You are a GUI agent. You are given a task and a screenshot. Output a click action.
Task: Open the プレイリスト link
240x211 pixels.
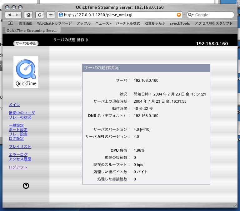[20, 146]
